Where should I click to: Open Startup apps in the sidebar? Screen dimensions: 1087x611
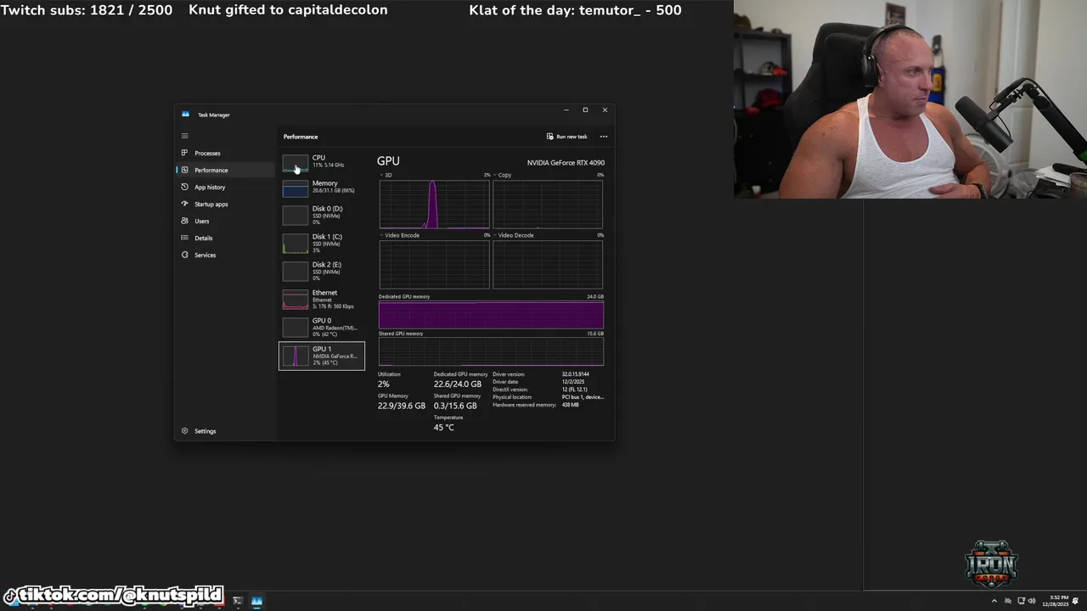[225, 204]
